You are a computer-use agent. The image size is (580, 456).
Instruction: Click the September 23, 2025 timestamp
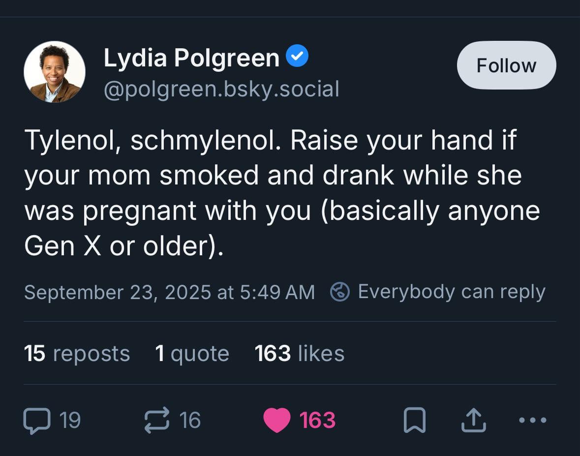169,292
